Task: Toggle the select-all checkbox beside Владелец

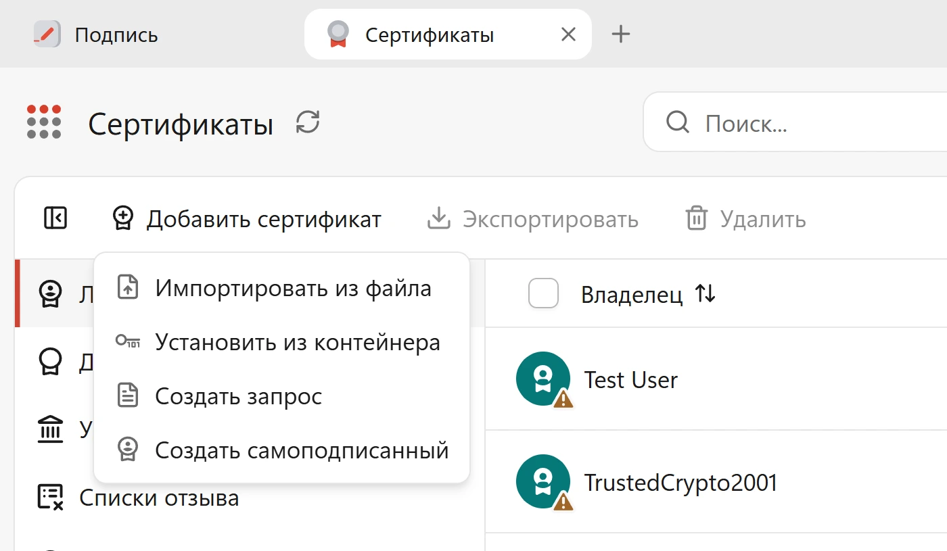Action: tap(544, 293)
